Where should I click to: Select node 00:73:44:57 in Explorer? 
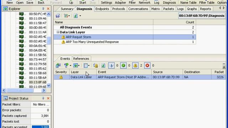click(37, 59)
